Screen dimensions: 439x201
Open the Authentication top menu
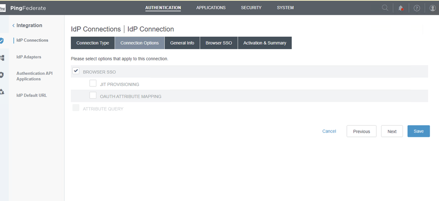point(163,8)
